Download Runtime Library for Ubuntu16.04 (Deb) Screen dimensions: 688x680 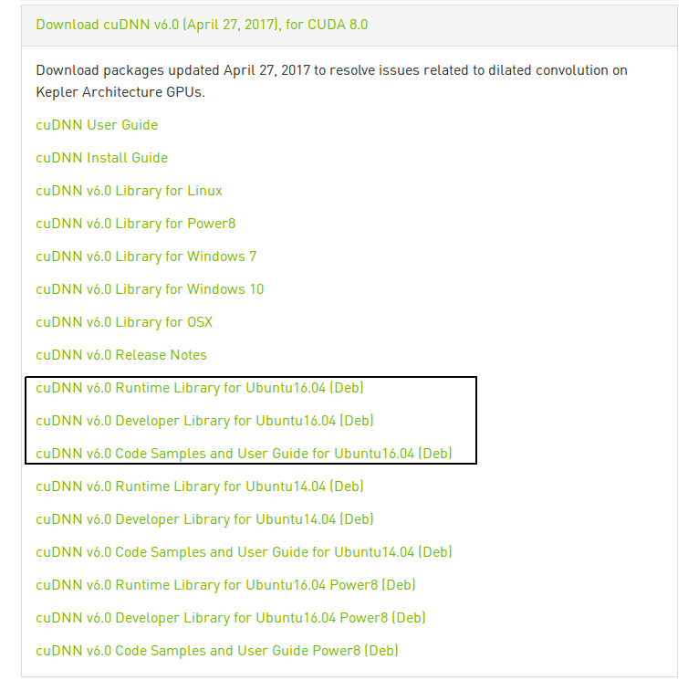(x=200, y=388)
